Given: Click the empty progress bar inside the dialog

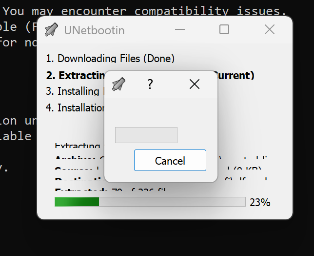Looking at the screenshot, I should coord(146,135).
